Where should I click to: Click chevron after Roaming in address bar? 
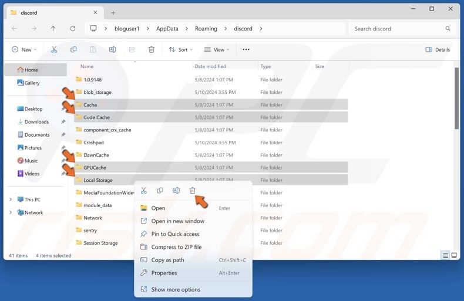point(226,29)
